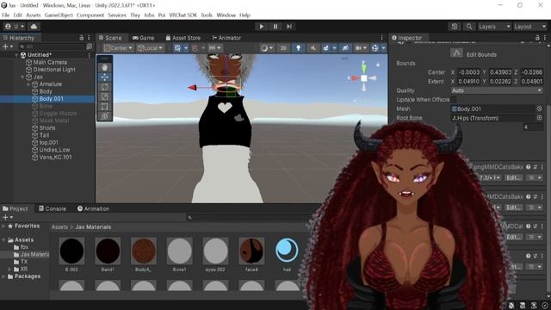
Task: Select the Scale tool
Action: coord(104,96)
